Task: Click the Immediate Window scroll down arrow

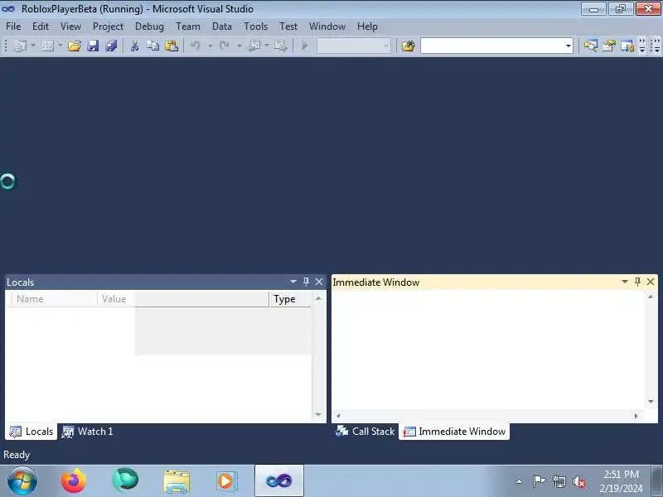Action: [x=651, y=402]
